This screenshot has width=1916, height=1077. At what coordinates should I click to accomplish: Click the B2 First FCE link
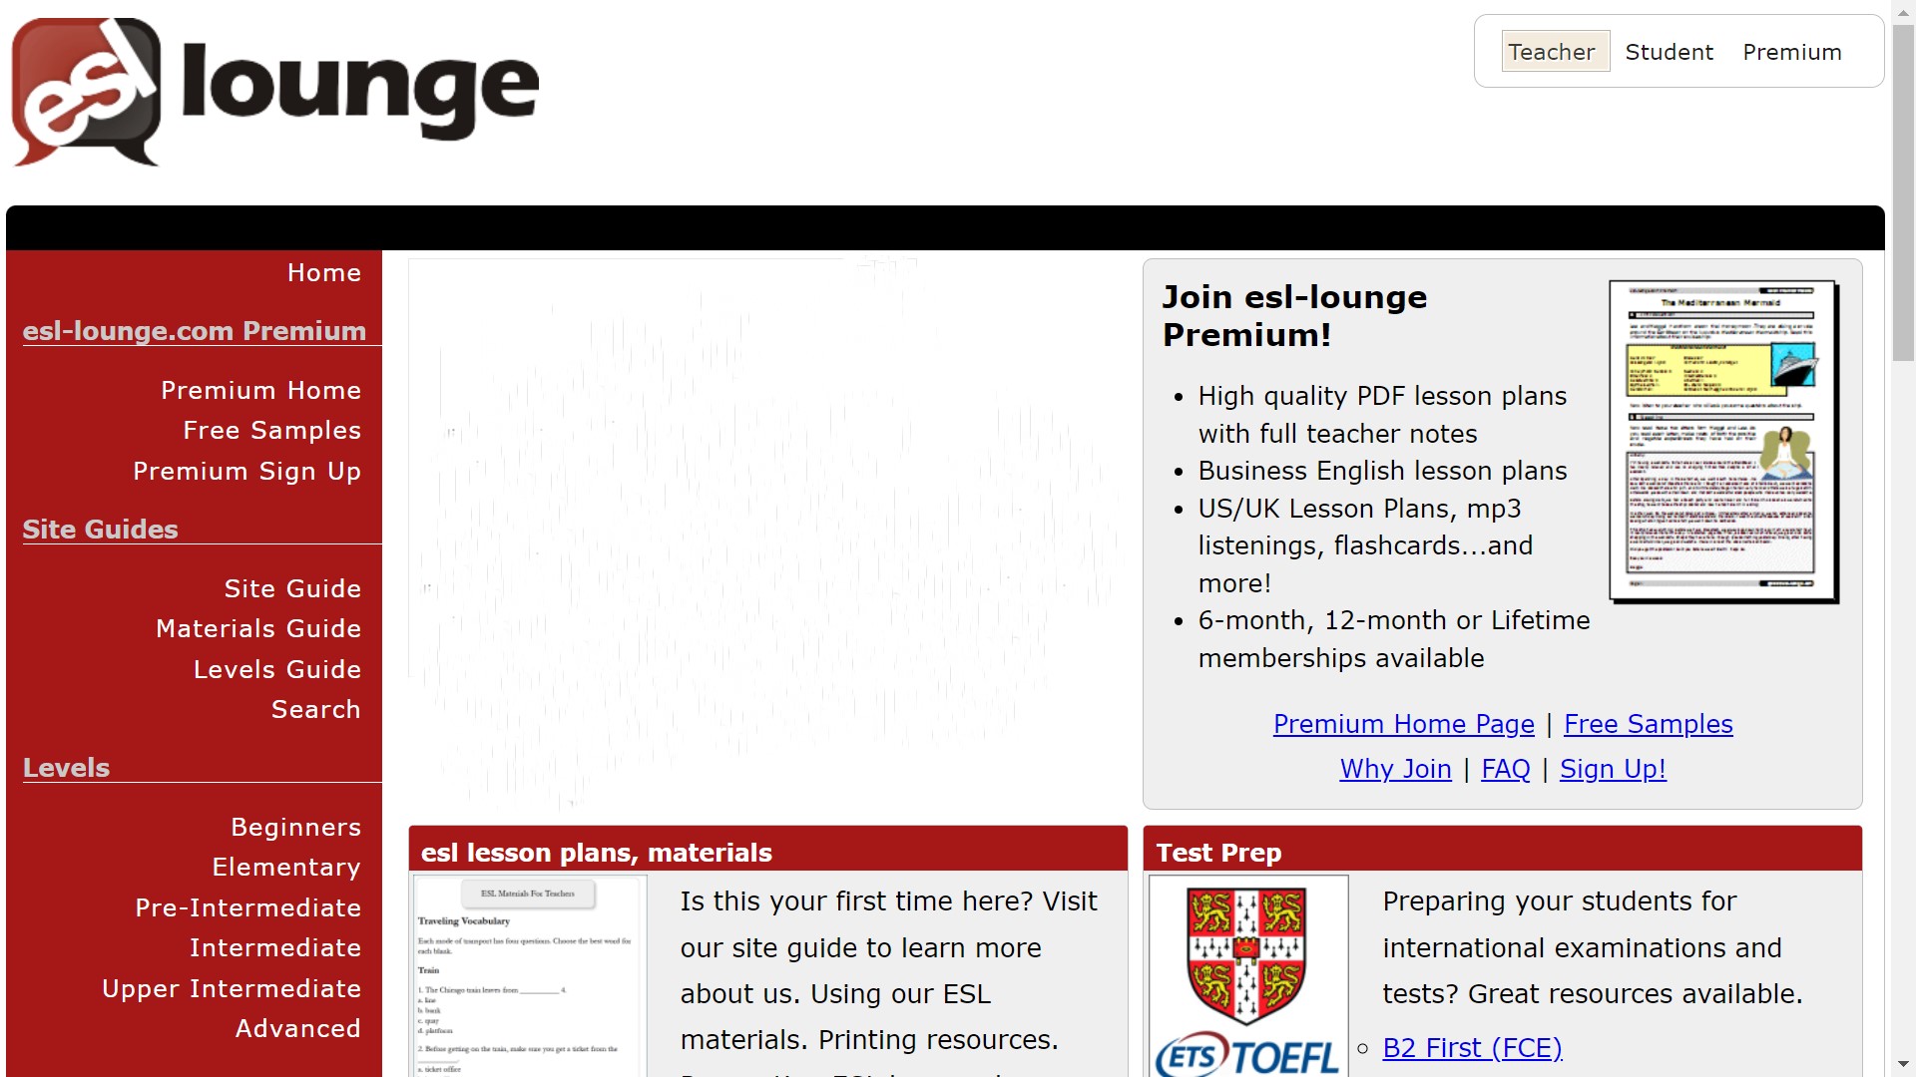click(x=1473, y=1048)
